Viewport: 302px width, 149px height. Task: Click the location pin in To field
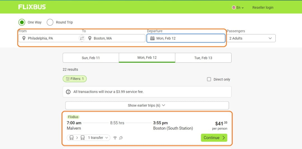click(x=90, y=38)
